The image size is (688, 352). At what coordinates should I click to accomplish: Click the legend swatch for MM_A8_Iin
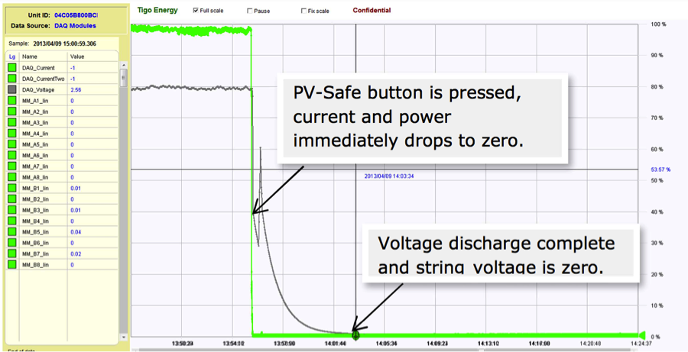click(x=12, y=177)
